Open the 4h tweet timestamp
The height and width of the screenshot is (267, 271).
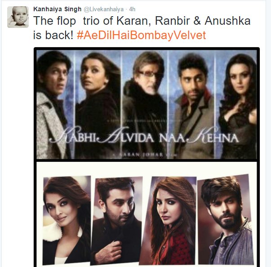pyautogui.click(x=132, y=9)
